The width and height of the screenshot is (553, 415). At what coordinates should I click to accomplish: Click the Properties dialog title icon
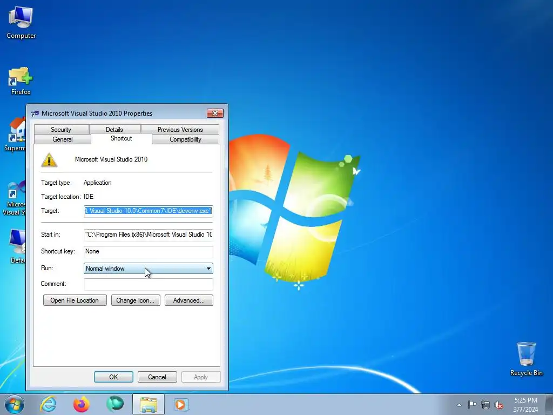35,113
